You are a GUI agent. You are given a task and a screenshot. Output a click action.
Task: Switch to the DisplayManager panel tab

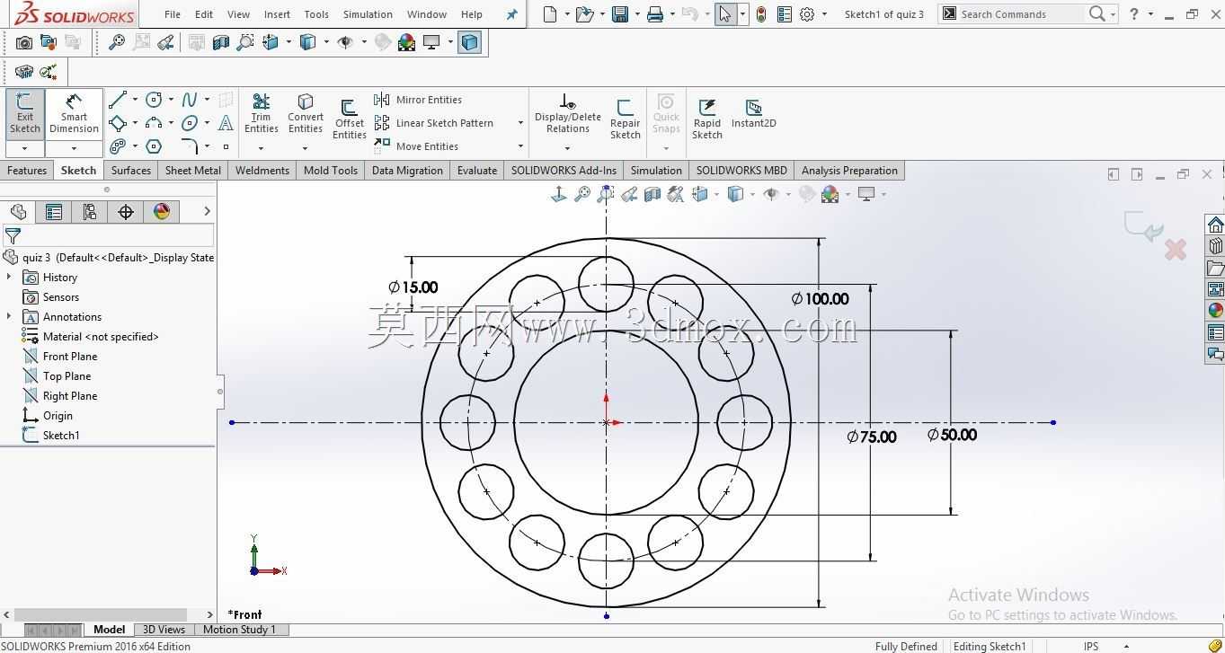(162, 212)
